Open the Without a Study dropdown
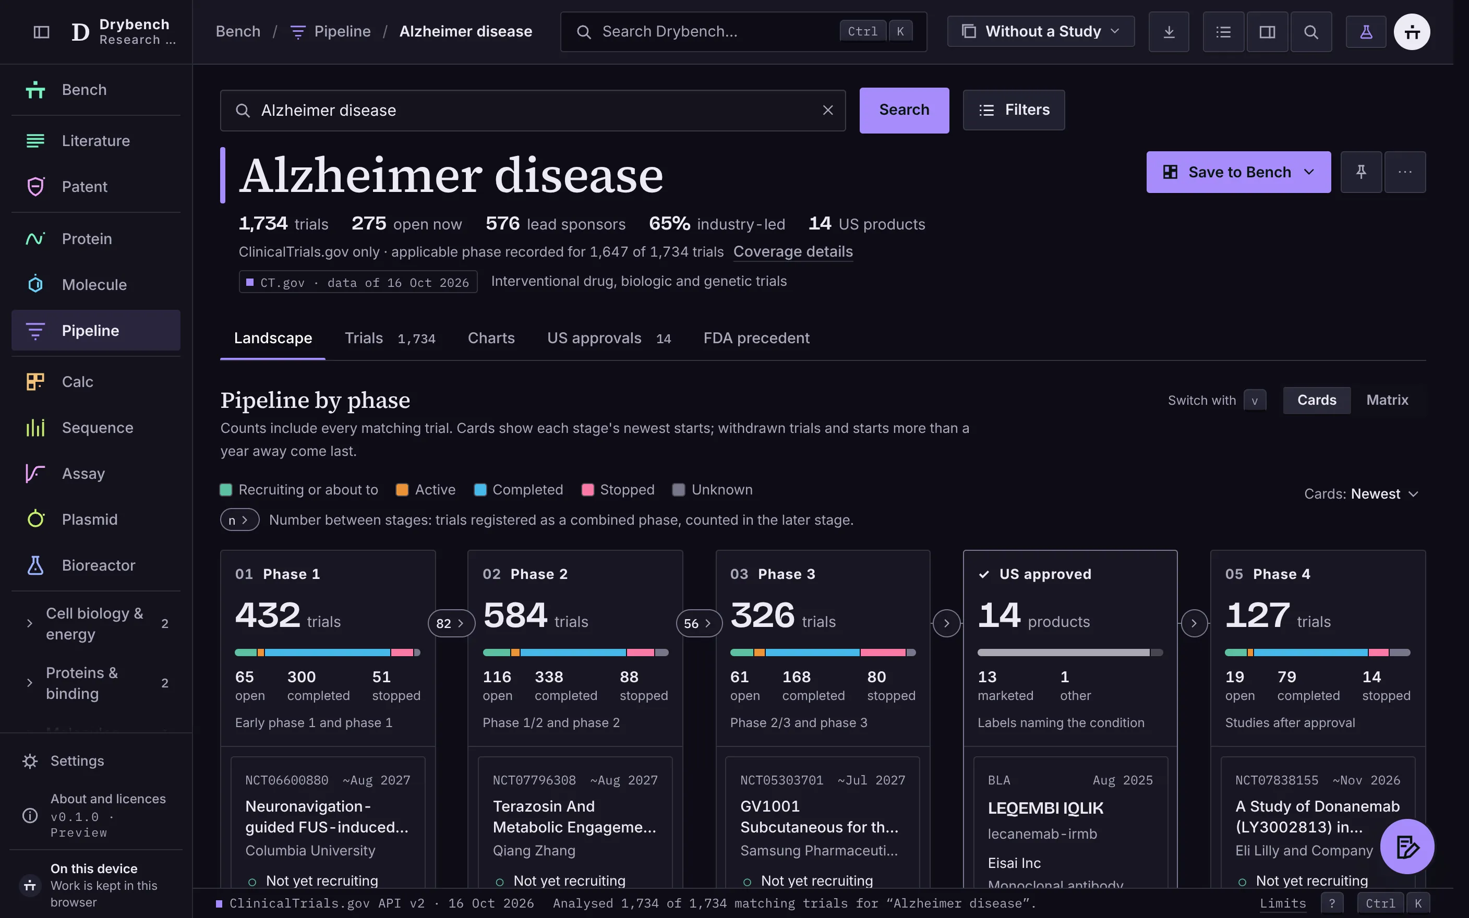This screenshot has width=1469, height=918. [1040, 32]
